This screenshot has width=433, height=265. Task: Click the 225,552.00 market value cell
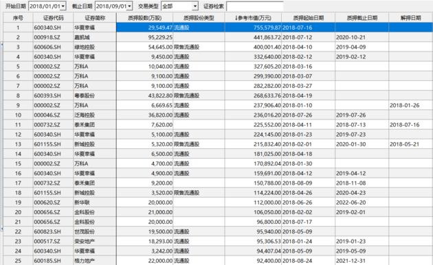pos(253,125)
